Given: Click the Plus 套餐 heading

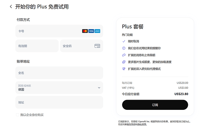Looking at the screenshot, I should tap(133, 26).
